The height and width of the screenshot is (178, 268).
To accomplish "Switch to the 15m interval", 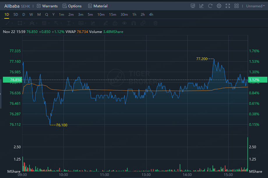I will (113, 15).
